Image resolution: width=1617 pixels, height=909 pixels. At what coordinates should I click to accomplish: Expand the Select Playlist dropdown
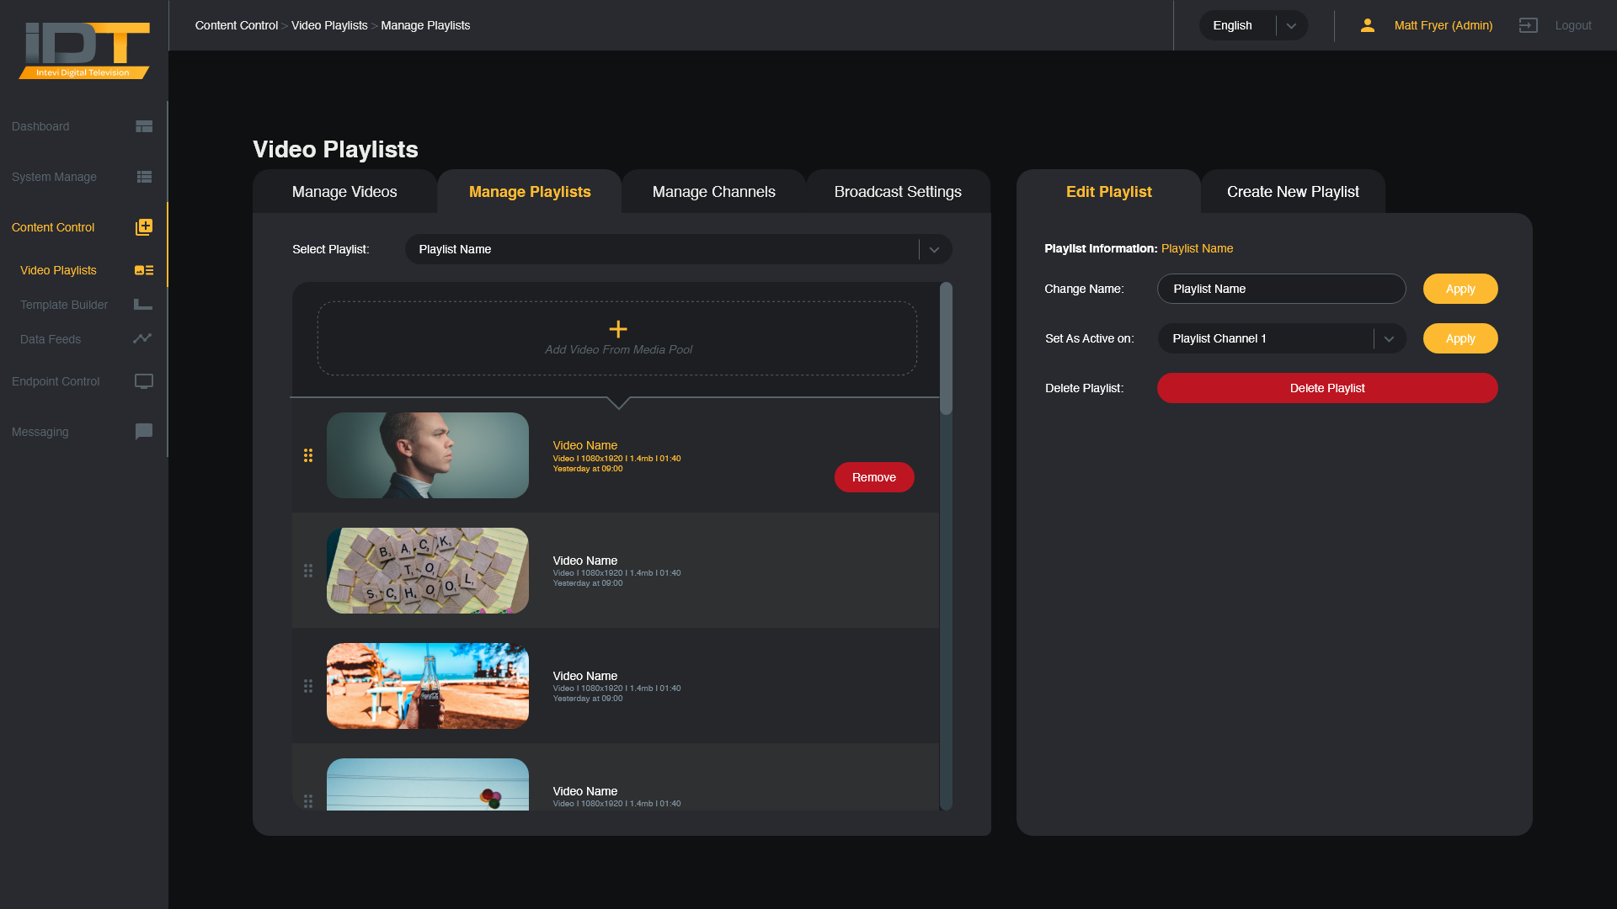click(679, 249)
